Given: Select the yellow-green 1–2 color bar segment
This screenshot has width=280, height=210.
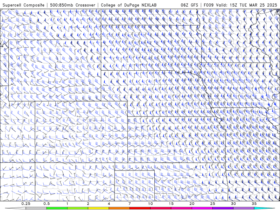Looking at the screenshot, I should point(78,208).
